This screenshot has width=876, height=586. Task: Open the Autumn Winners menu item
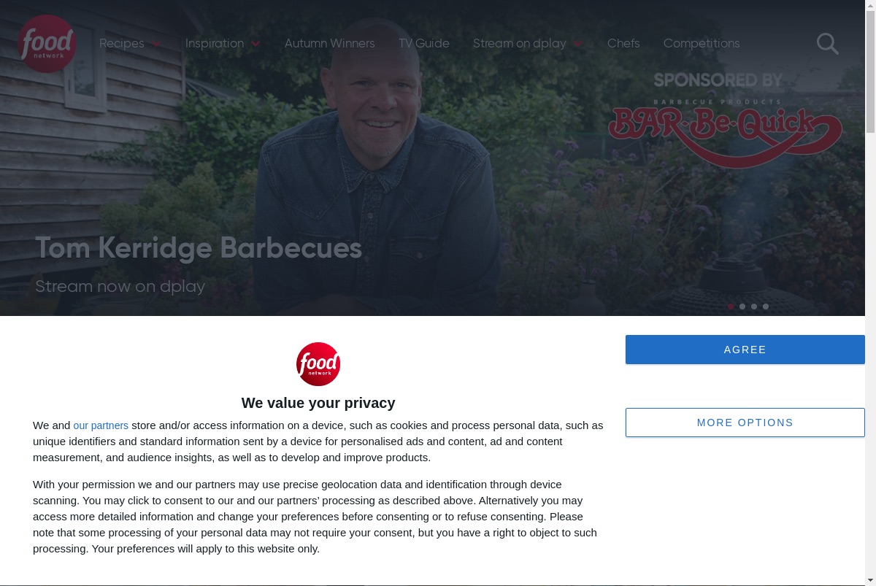330,43
